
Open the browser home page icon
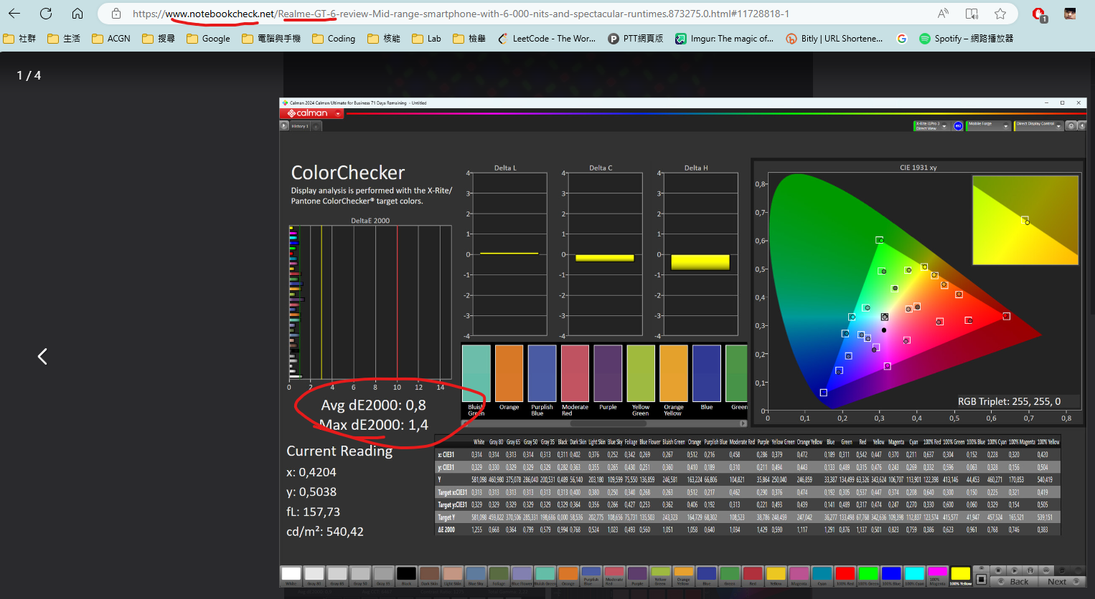(x=77, y=14)
